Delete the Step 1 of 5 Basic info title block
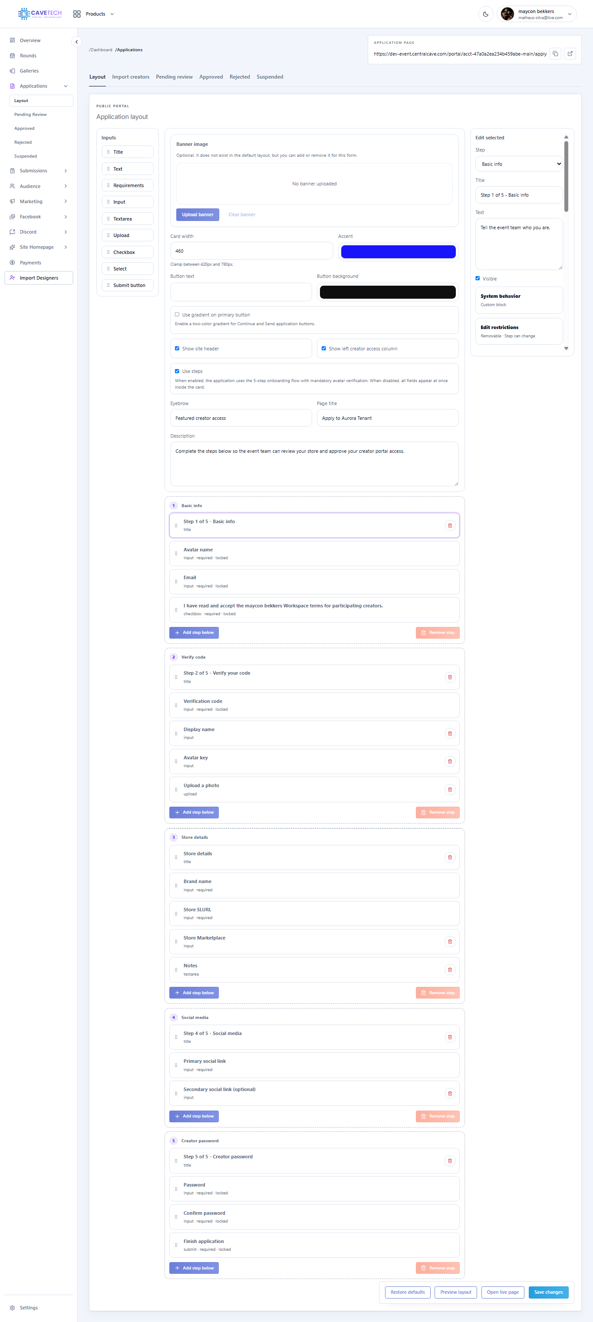The height and width of the screenshot is (1322, 593). (450, 525)
